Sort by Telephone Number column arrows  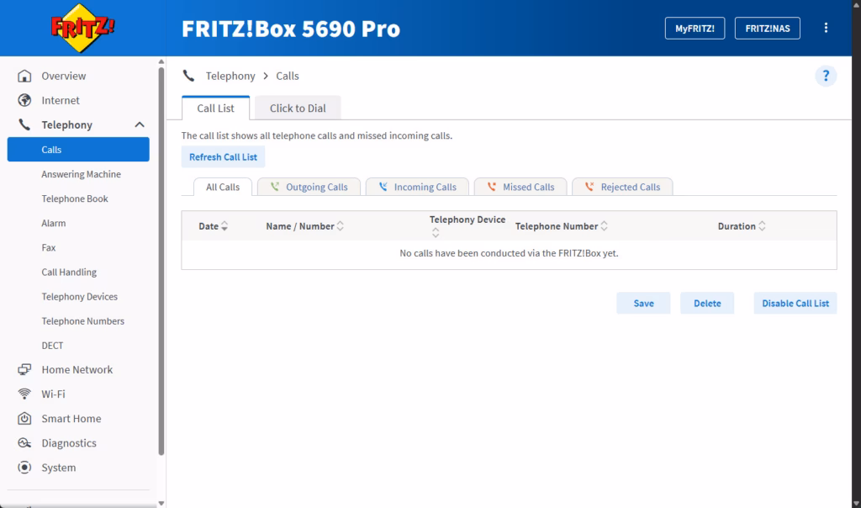604,226
